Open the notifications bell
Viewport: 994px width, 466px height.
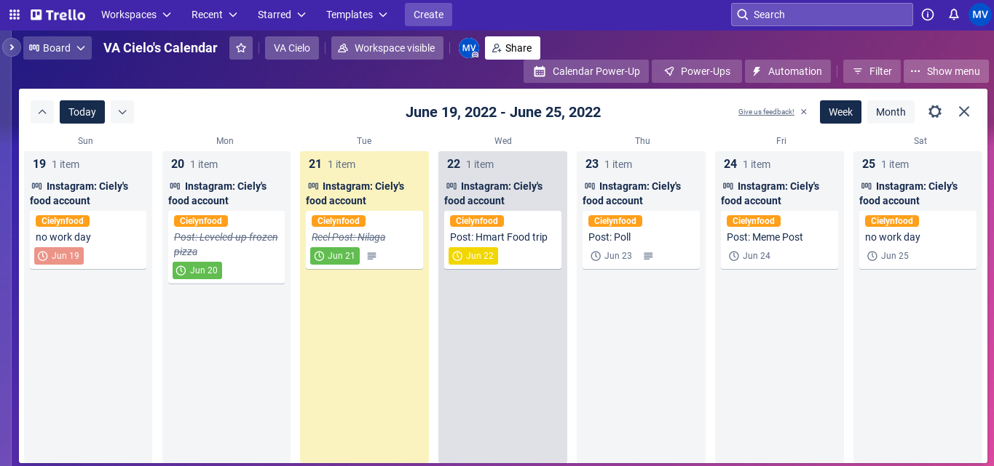click(954, 15)
